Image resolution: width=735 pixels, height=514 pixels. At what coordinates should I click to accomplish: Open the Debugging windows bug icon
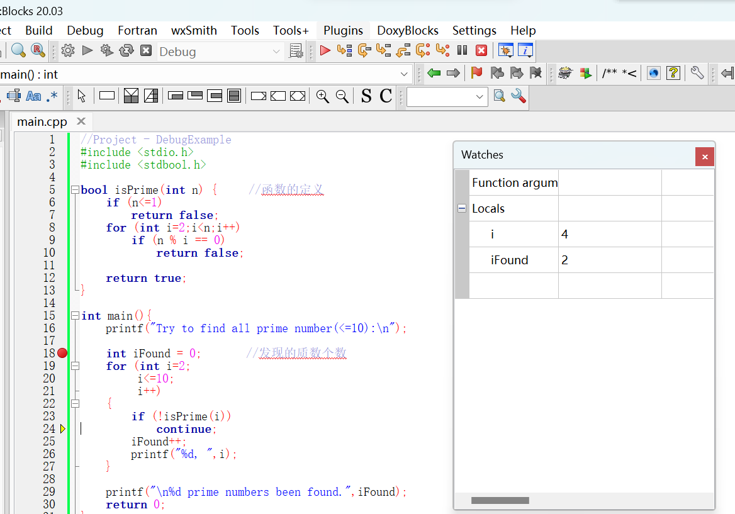[x=506, y=50]
